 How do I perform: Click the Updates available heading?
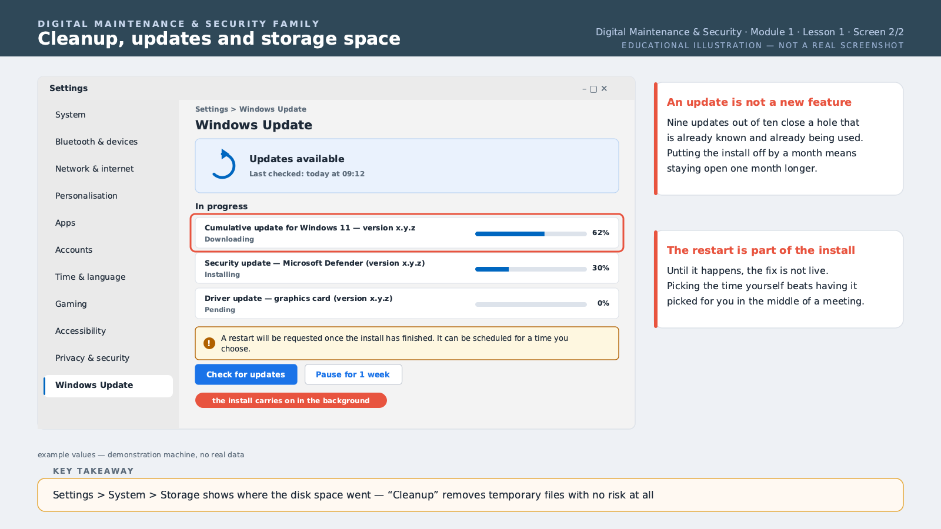coord(297,159)
